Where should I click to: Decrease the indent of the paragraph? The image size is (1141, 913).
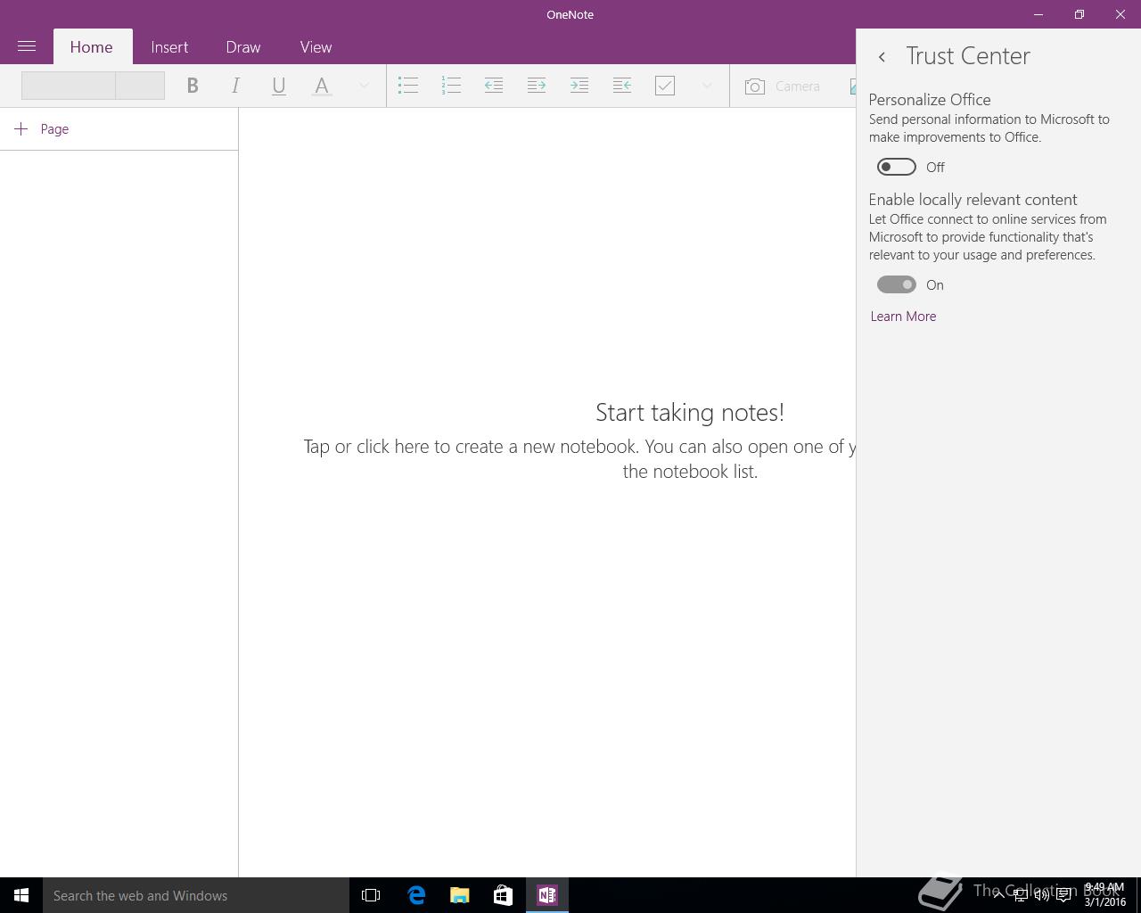point(494,86)
